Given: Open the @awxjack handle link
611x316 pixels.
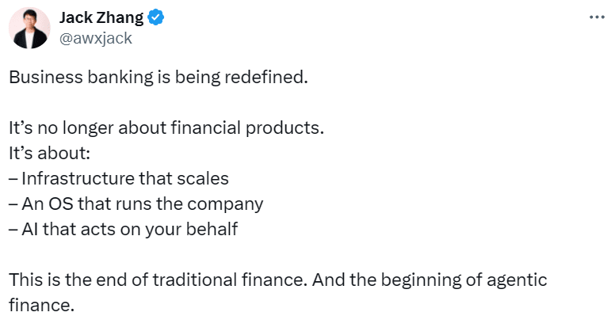Looking at the screenshot, I should coord(96,38).
